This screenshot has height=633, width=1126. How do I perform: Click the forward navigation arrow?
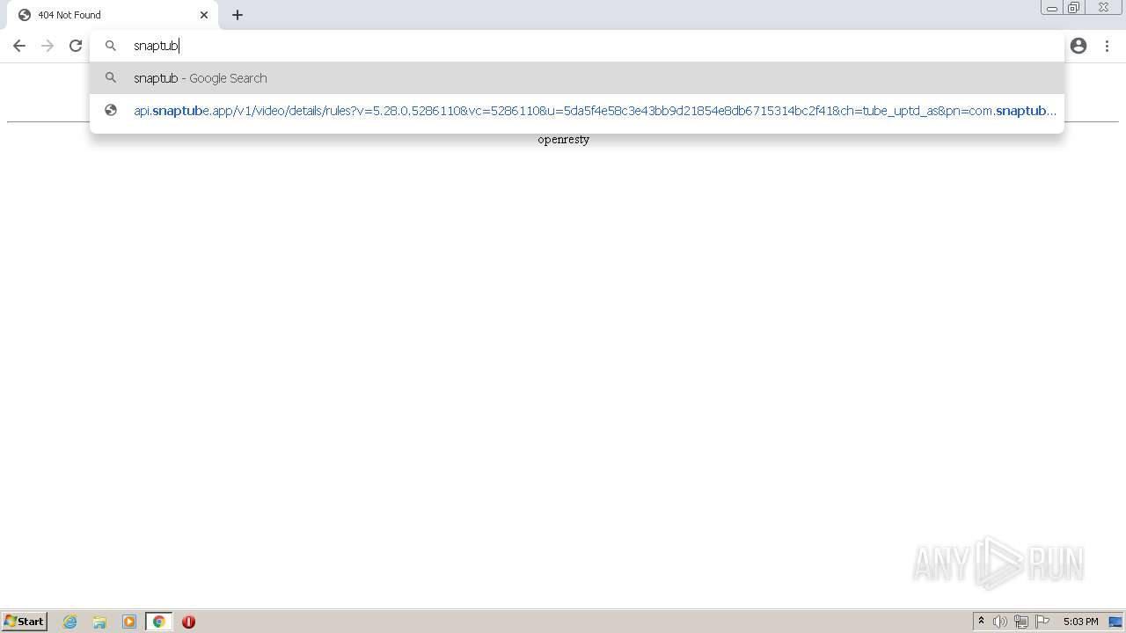pyautogui.click(x=48, y=46)
